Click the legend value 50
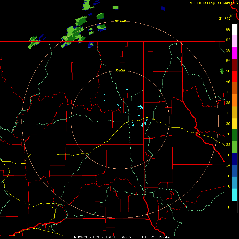 pyautogui.click(x=228, y=71)
